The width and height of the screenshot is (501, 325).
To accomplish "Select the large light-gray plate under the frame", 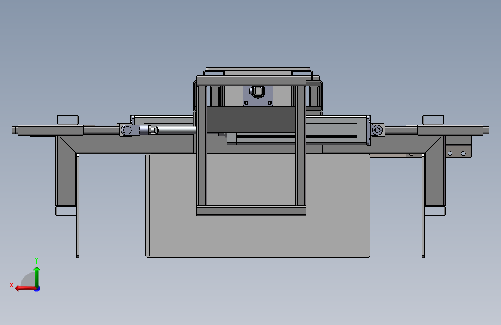I will coord(258,205).
